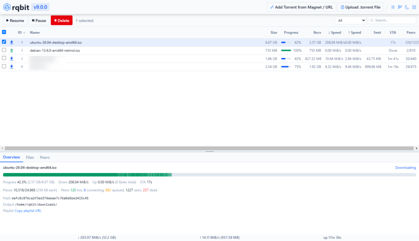Toggle the select-all torrents checkbox

click(4, 32)
